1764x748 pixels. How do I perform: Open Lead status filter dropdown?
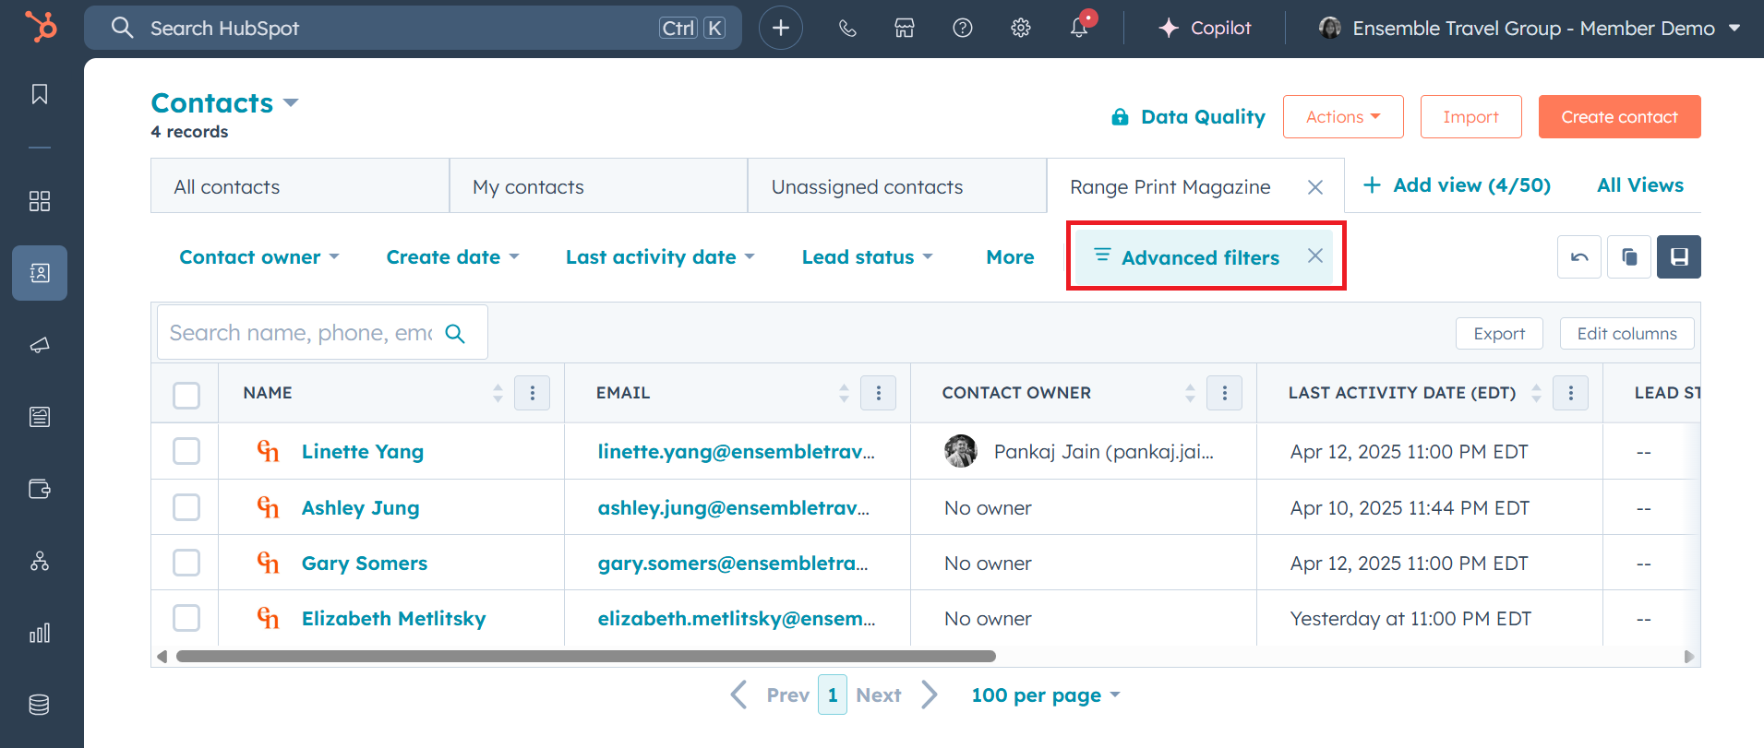coord(867,257)
